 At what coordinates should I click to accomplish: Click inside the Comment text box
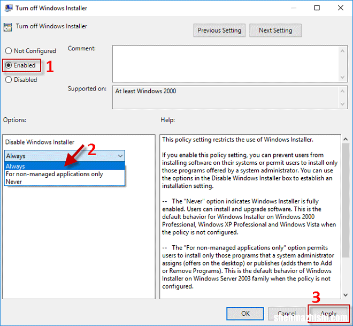coord(226,64)
